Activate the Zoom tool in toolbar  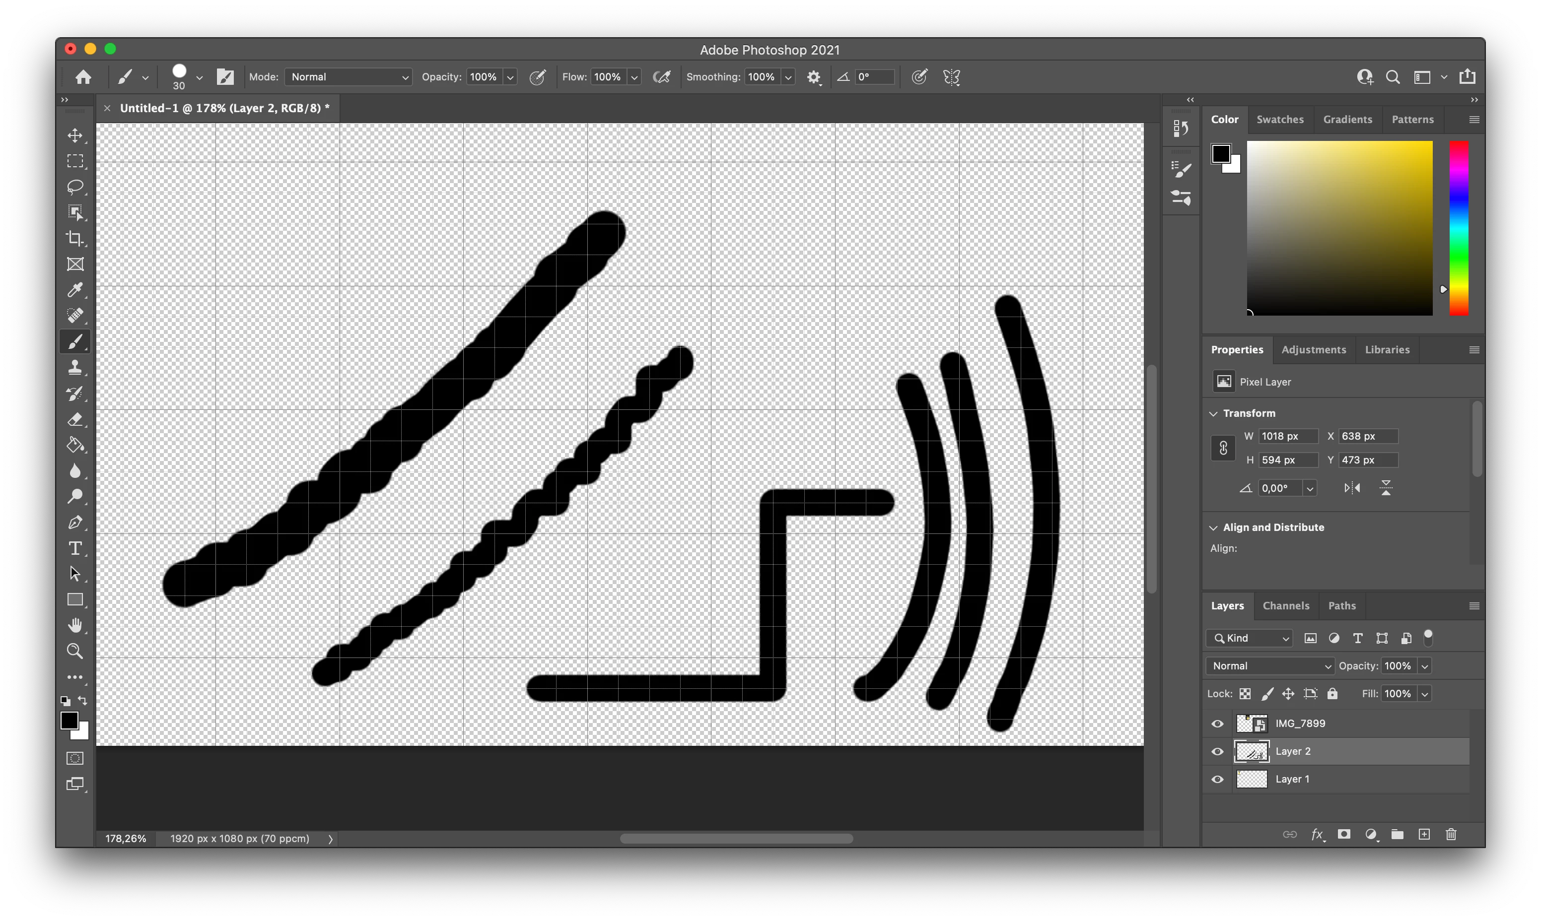pos(75,651)
